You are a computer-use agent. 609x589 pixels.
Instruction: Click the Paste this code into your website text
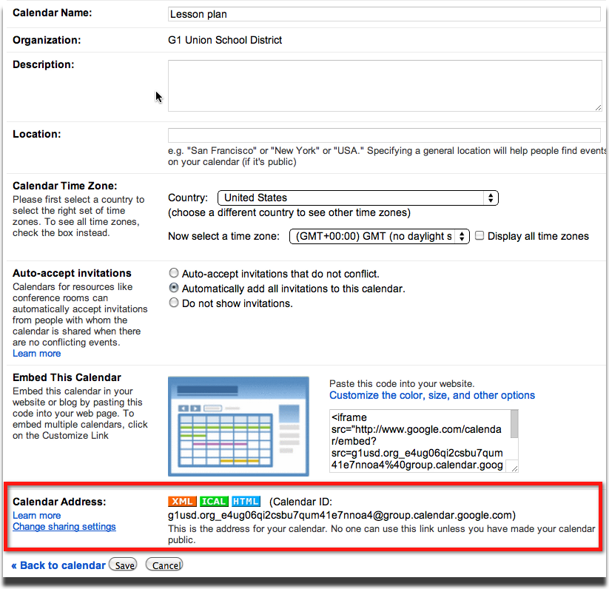click(x=402, y=383)
